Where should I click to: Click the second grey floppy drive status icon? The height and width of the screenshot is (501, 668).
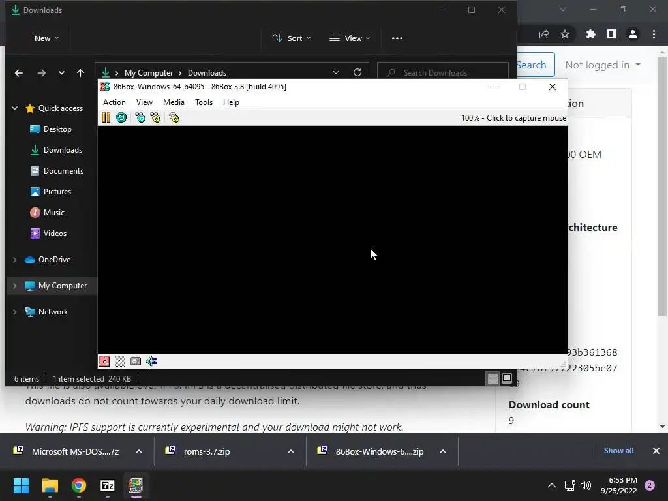(120, 361)
